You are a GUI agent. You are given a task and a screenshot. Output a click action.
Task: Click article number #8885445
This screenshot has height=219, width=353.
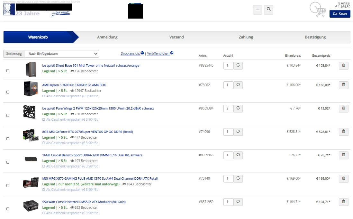tap(206, 65)
